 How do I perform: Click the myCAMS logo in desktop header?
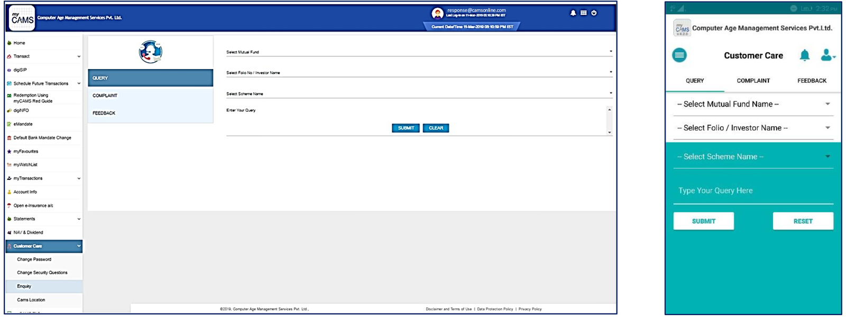(22, 18)
